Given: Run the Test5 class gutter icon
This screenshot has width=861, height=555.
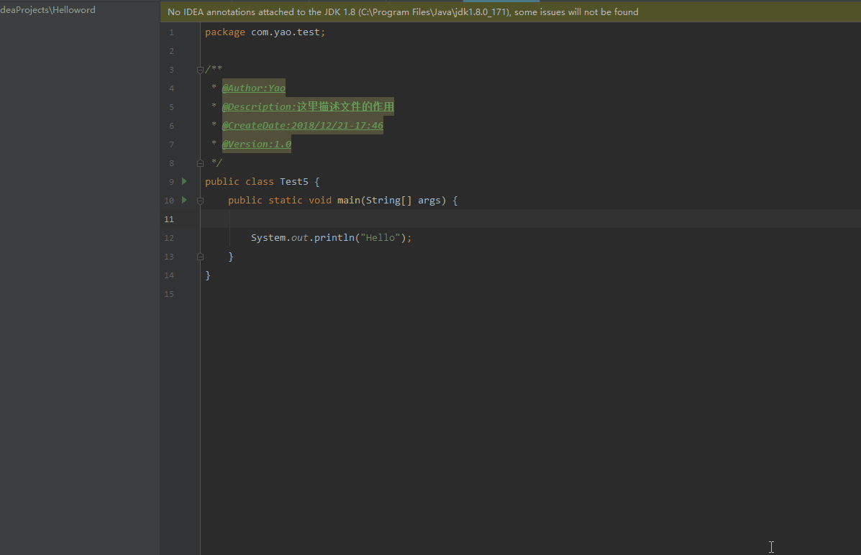Looking at the screenshot, I should pyautogui.click(x=184, y=181).
